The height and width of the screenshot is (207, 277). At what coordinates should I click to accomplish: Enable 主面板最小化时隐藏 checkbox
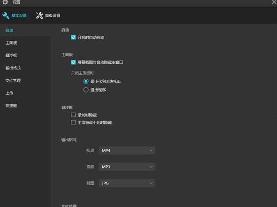(x=73, y=123)
